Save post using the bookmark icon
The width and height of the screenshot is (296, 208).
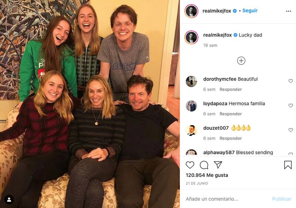288,165
